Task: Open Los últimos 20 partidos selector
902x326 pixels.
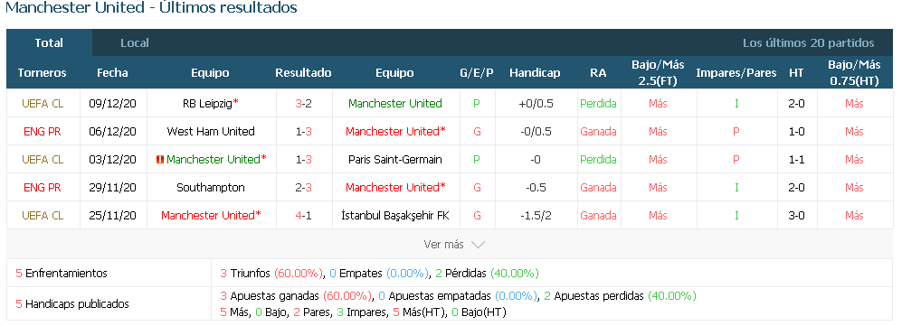Action: pyautogui.click(x=808, y=43)
